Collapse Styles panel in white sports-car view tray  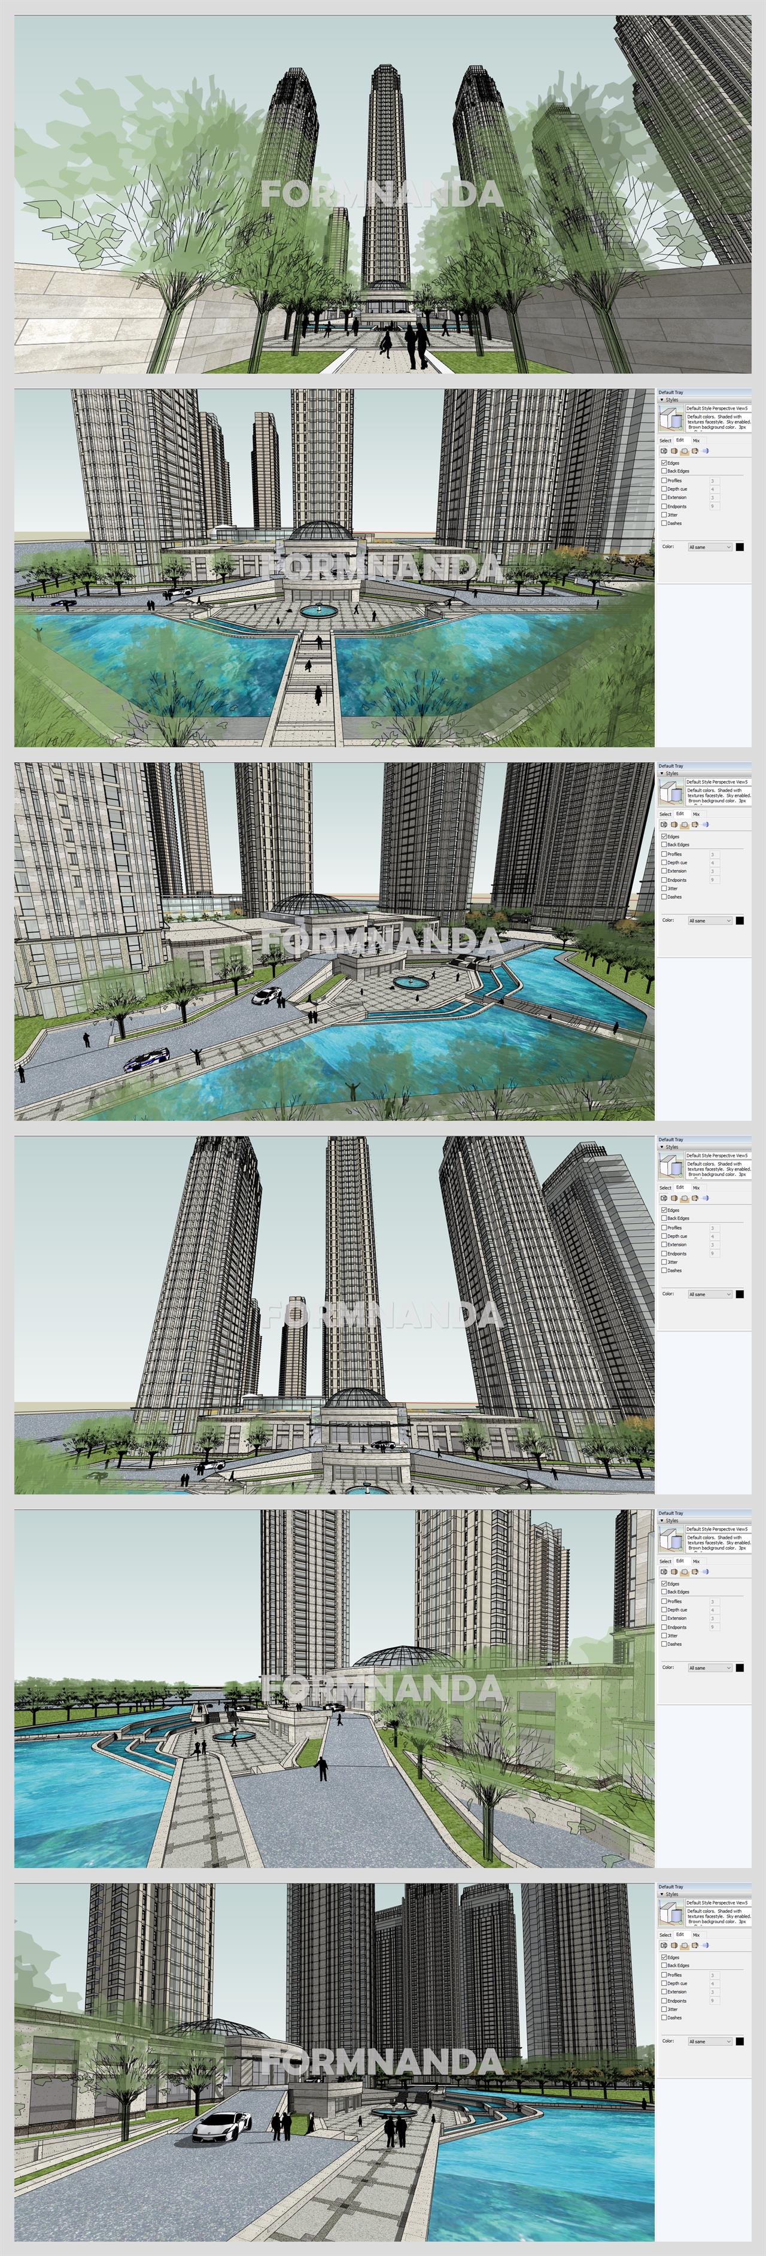662,1894
